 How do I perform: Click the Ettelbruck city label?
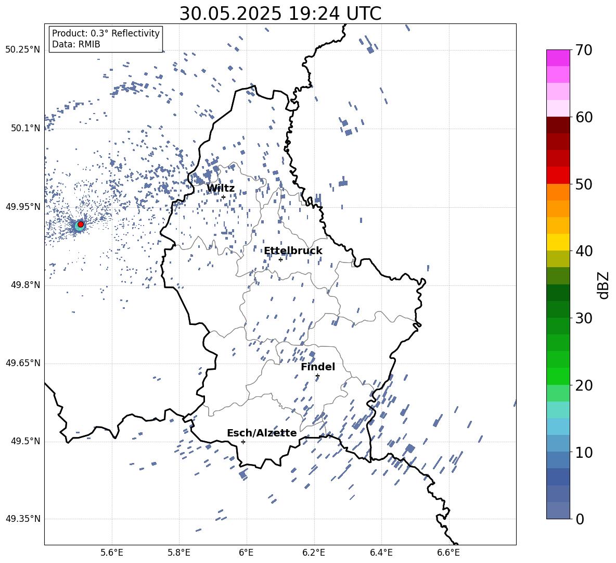pyautogui.click(x=293, y=251)
